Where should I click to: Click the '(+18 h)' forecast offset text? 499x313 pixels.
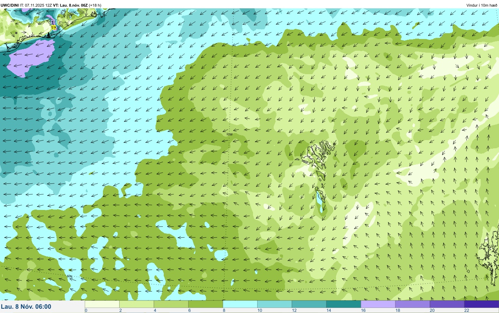pyautogui.click(x=95, y=5)
